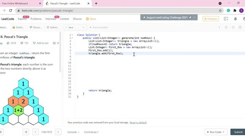Open the Submissions tab
Screen dimensions: 245x137
coord(53,27)
